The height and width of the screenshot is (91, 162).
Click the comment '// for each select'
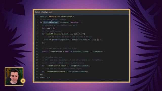point(52,31)
